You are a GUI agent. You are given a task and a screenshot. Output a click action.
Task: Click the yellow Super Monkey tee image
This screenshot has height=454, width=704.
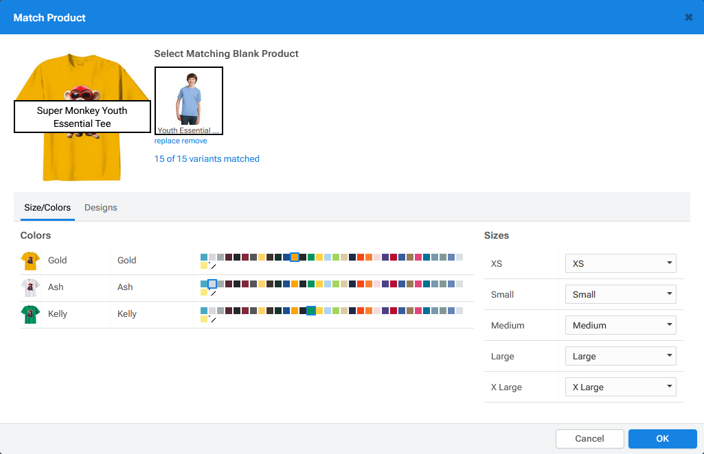click(x=82, y=117)
